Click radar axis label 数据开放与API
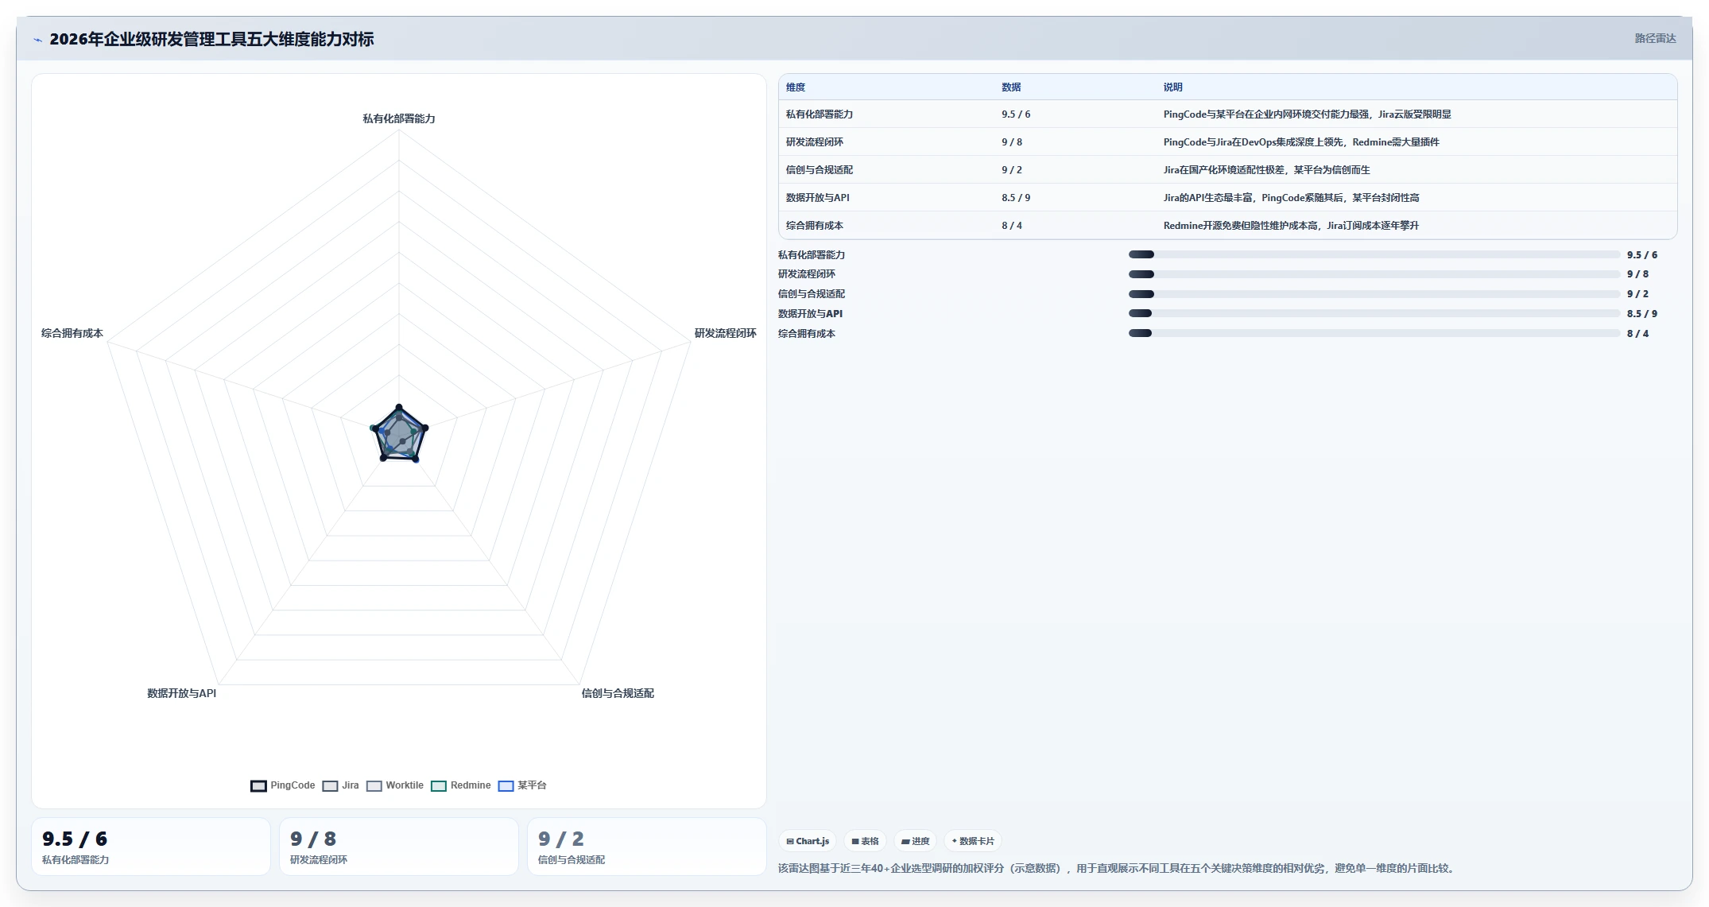The image size is (1709, 907). 182,693
